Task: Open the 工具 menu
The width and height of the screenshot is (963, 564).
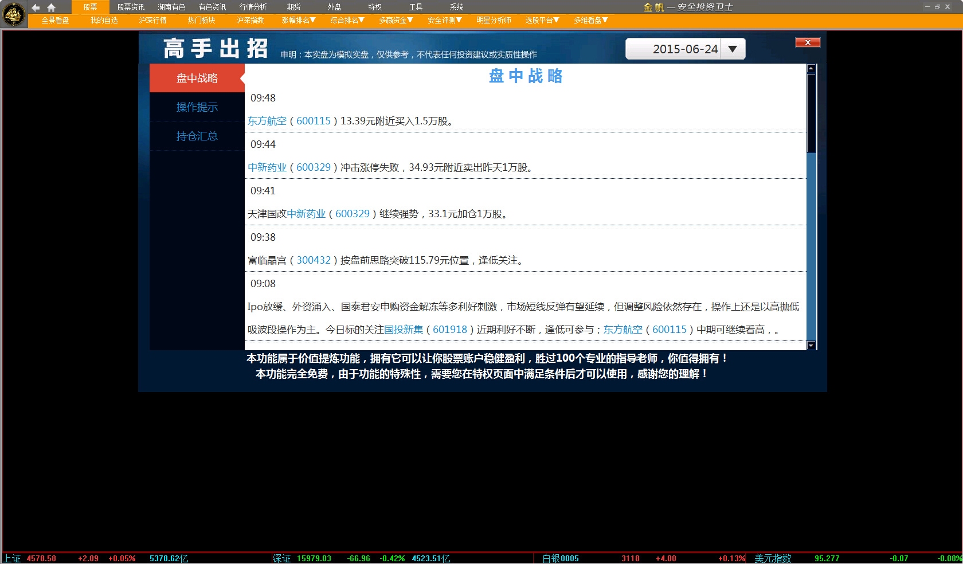Action: point(416,7)
